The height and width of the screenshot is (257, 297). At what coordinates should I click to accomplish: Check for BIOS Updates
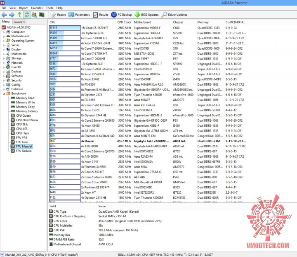point(146,14)
